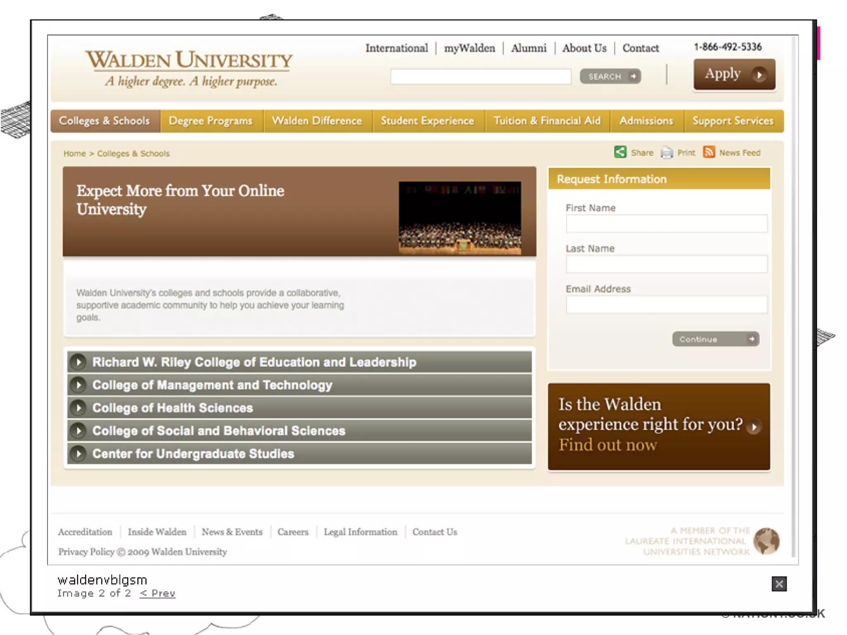Image resolution: width=847 pixels, height=635 pixels.
Task: Click the graduation ceremony thumbnail image
Action: pos(459,217)
